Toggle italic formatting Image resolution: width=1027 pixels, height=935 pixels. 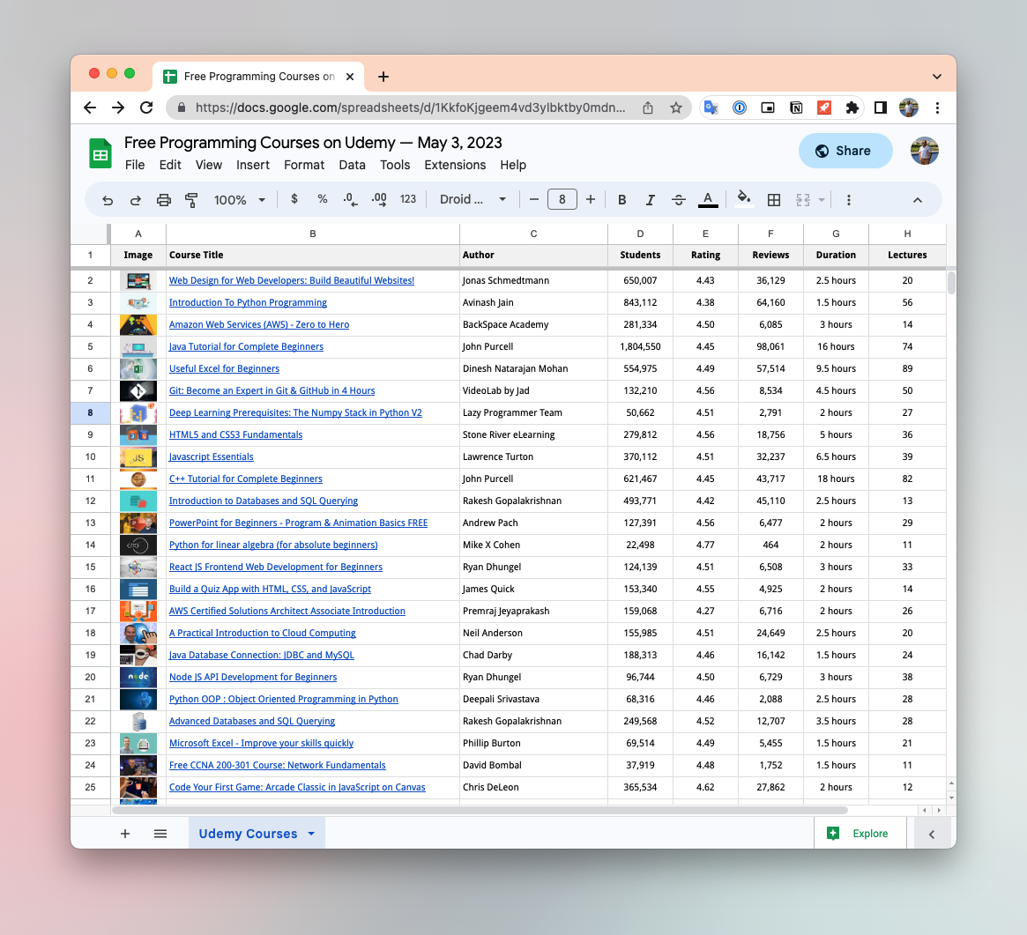click(651, 200)
